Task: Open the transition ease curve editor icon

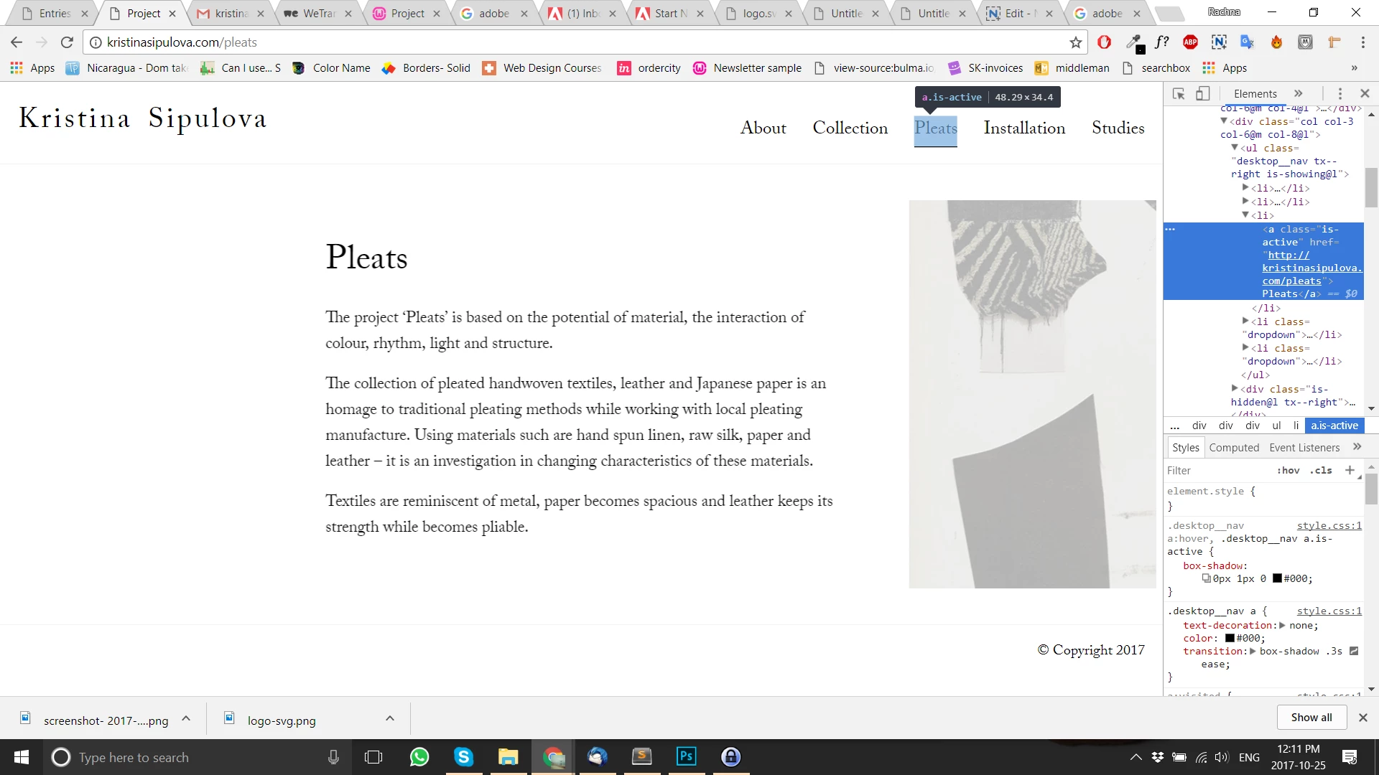Action: 1354,651
